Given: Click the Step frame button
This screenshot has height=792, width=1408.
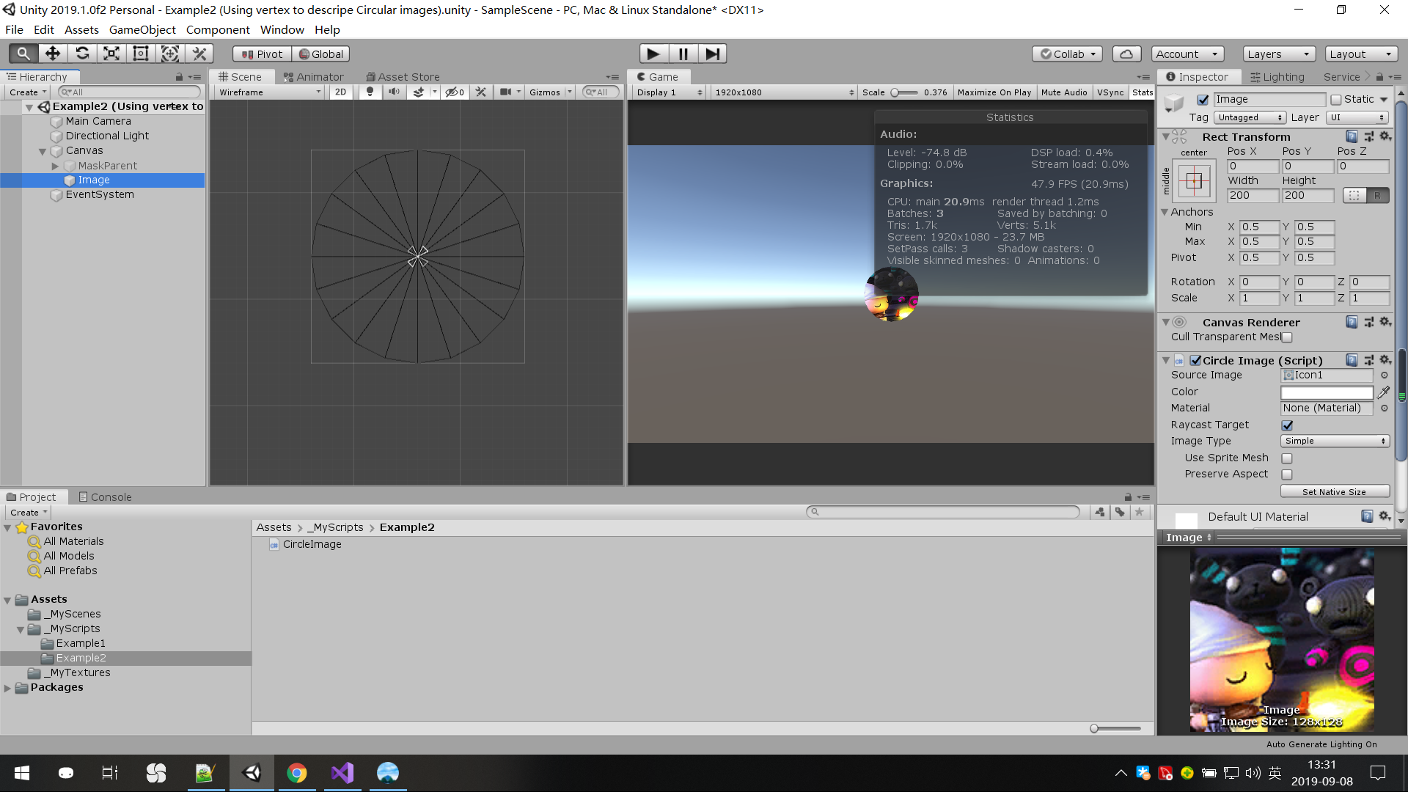Looking at the screenshot, I should pyautogui.click(x=711, y=54).
